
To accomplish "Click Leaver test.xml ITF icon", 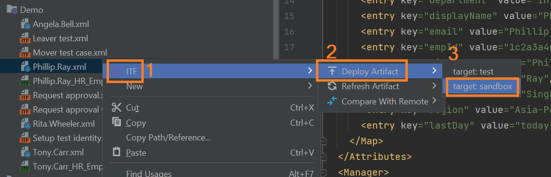I will [x=25, y=38].
